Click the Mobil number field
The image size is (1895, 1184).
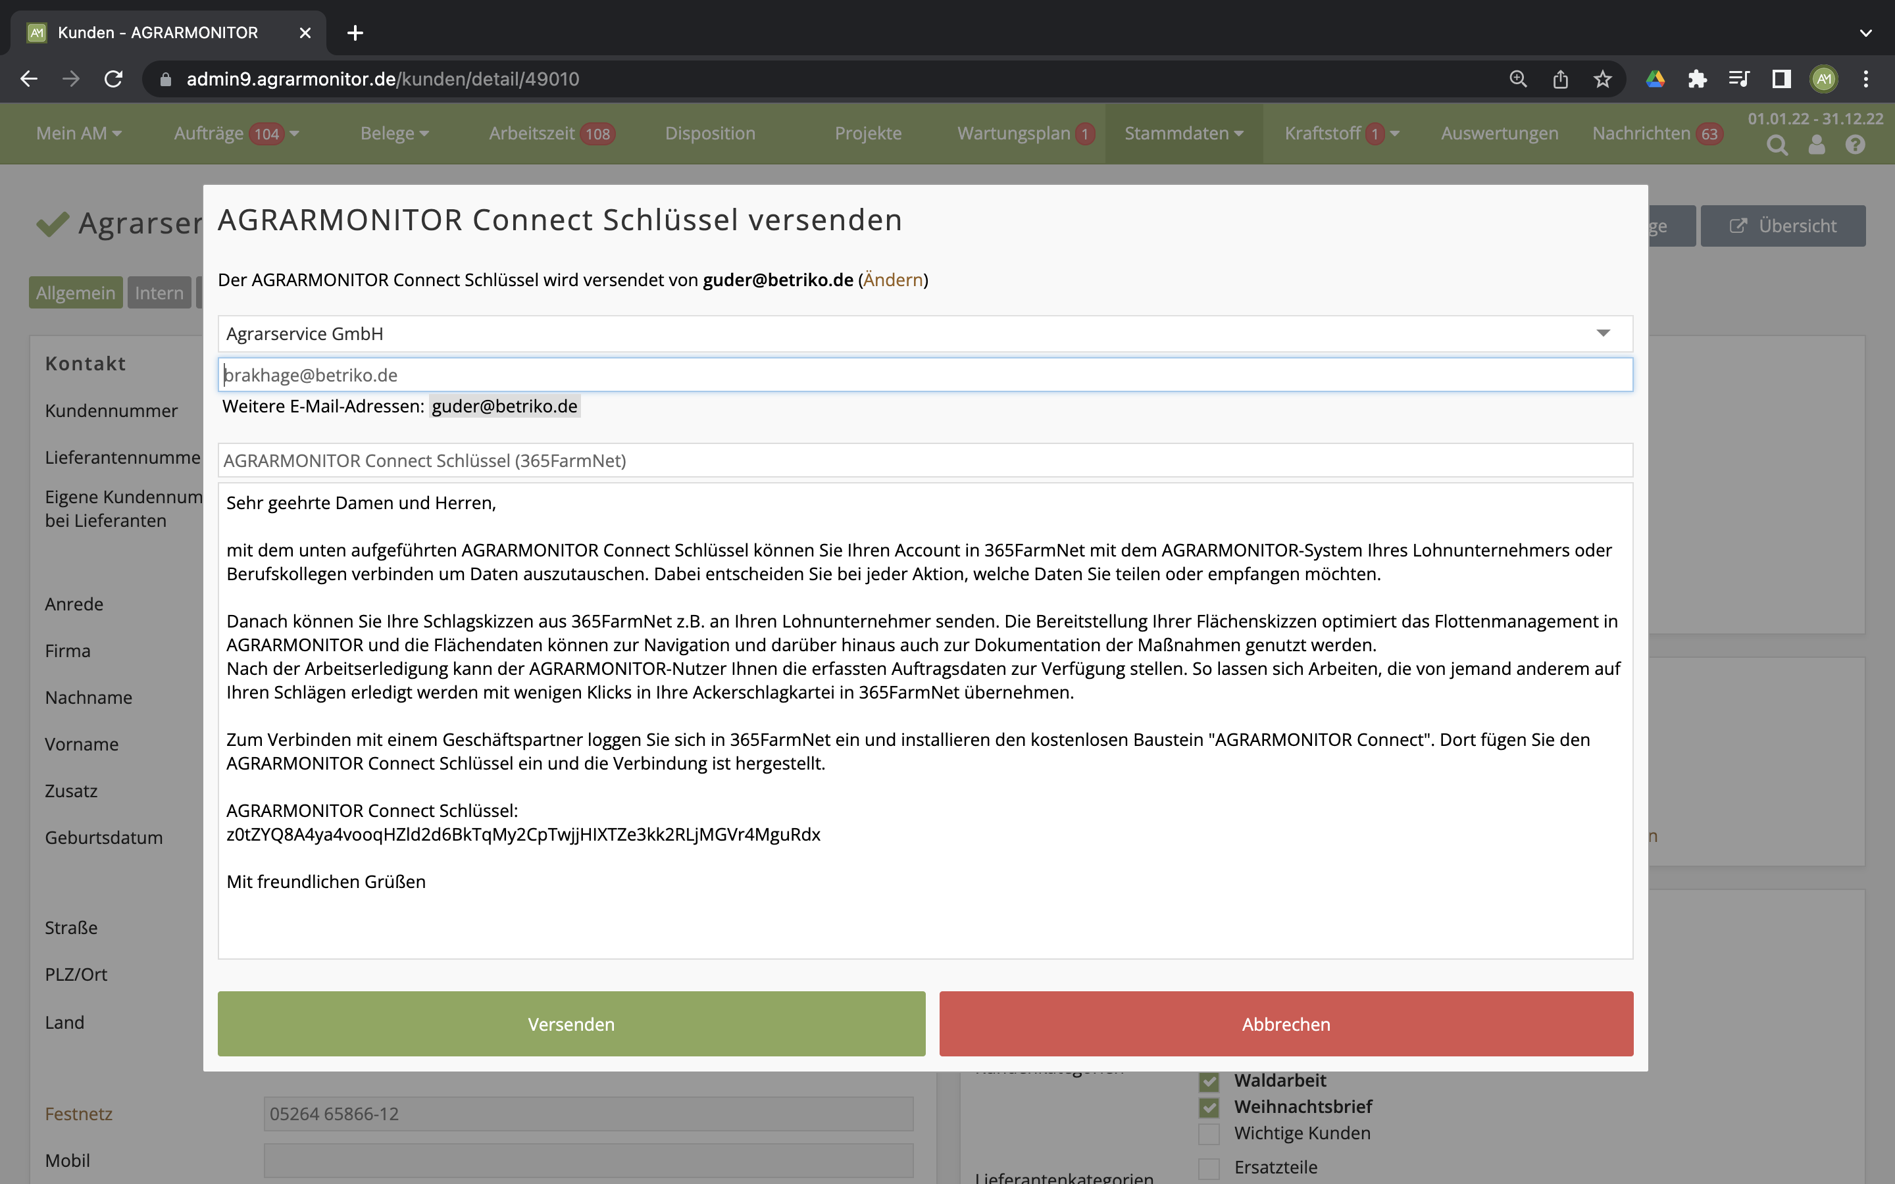tap(588, 1160)
